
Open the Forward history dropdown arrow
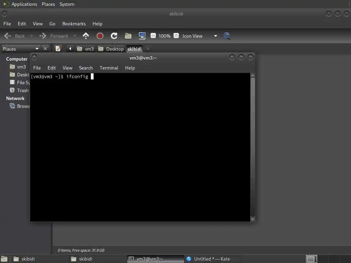pos(75,36)
